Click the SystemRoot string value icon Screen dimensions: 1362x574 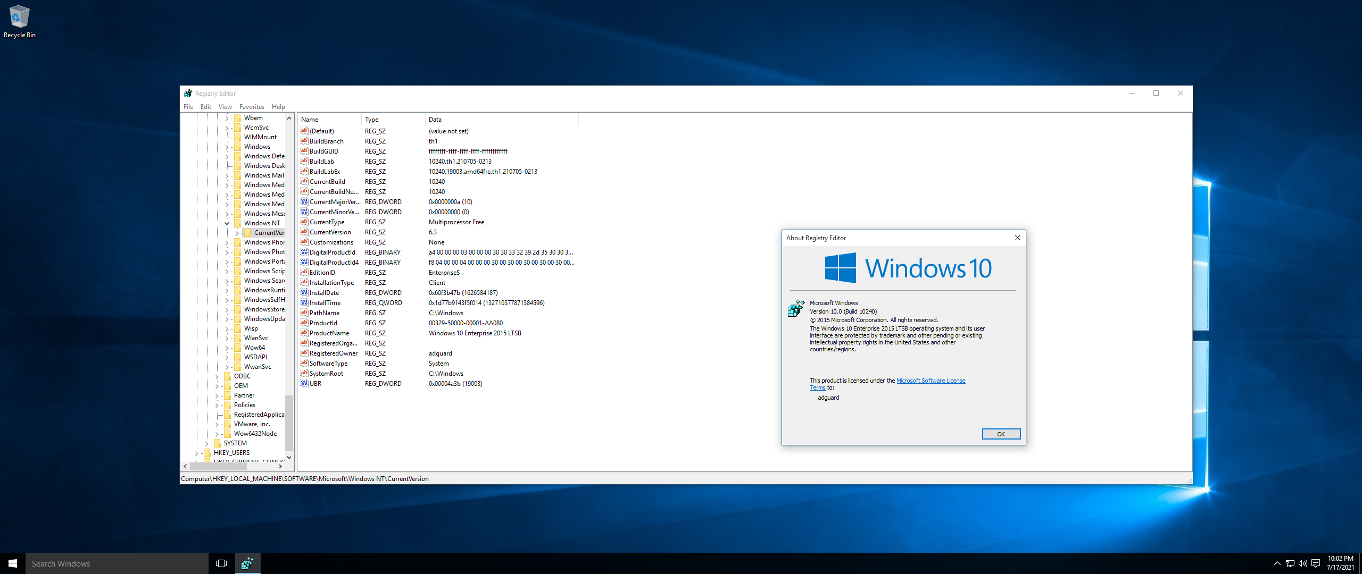coord(304,374)
